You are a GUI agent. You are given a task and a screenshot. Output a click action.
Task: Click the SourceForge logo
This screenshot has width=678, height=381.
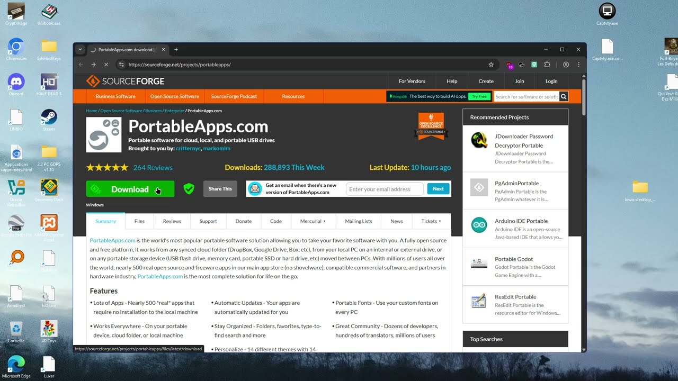[126, 81]
